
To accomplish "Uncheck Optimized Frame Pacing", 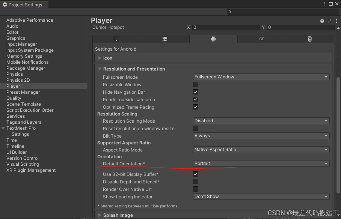I will click(196, 107).
